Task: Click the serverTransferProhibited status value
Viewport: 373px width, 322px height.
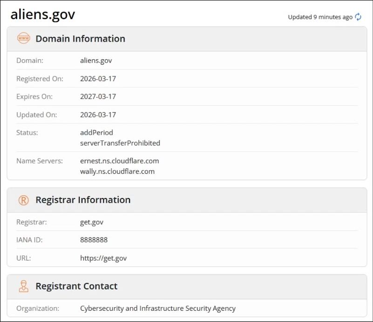Action: pos(120,143)
